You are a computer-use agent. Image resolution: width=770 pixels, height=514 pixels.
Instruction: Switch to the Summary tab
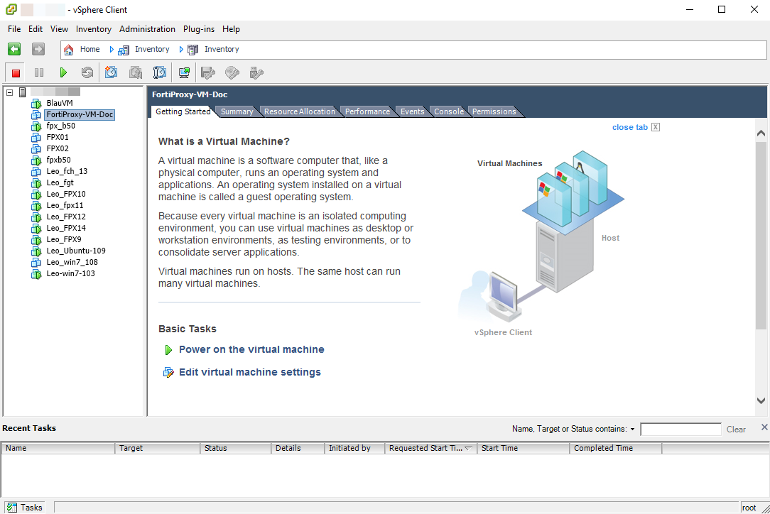(x=237, y=111)
